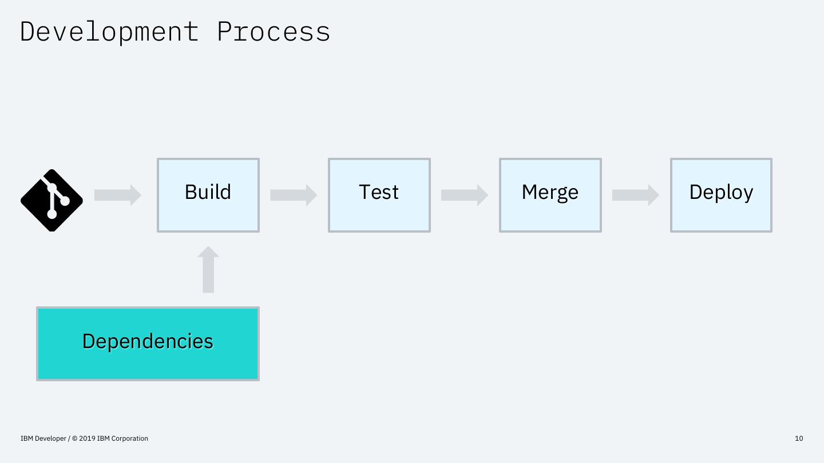This screenshot has height=463, width=824.
Task: Select the Merge step box
Action: (x=550, y=195)
